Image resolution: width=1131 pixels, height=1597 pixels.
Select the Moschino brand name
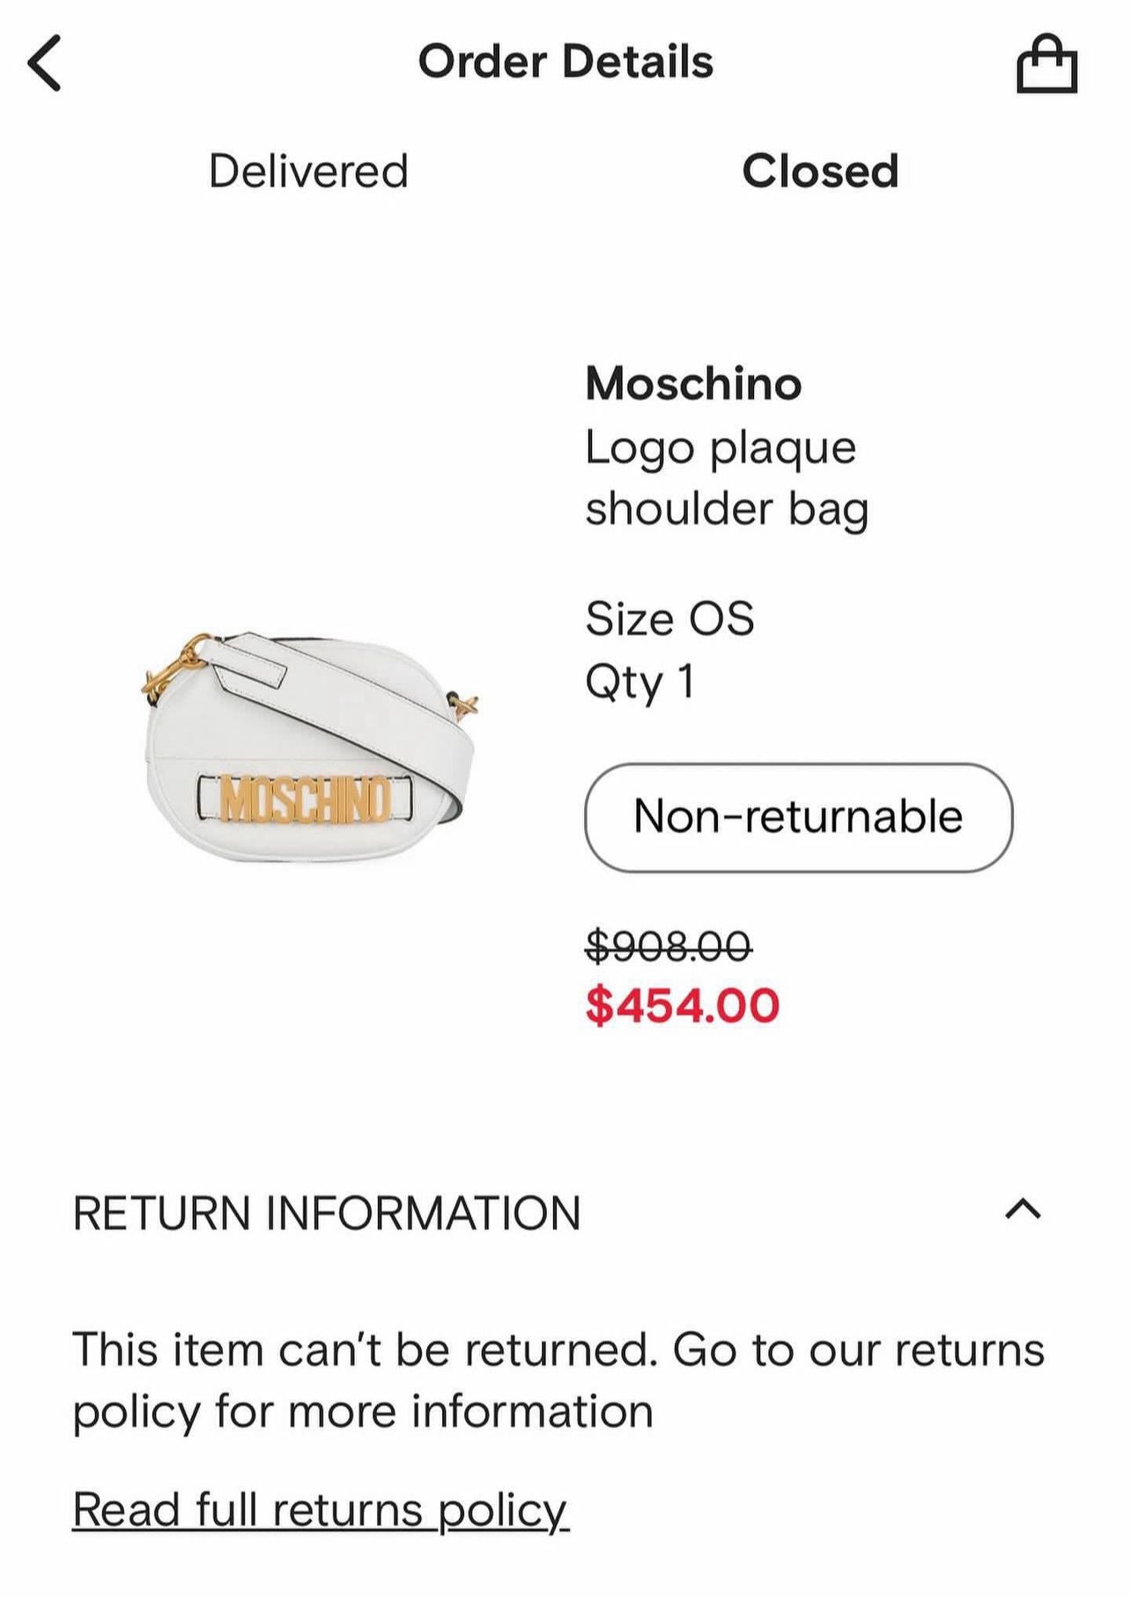click(x=693, y=385)
